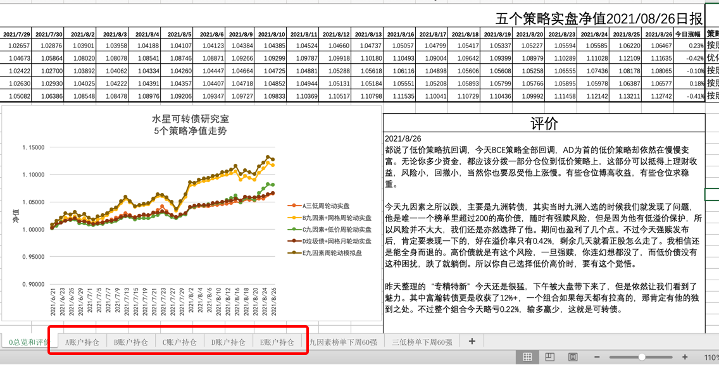
Task: Switch to the A账户持仓 sheet
Action: 82,342
